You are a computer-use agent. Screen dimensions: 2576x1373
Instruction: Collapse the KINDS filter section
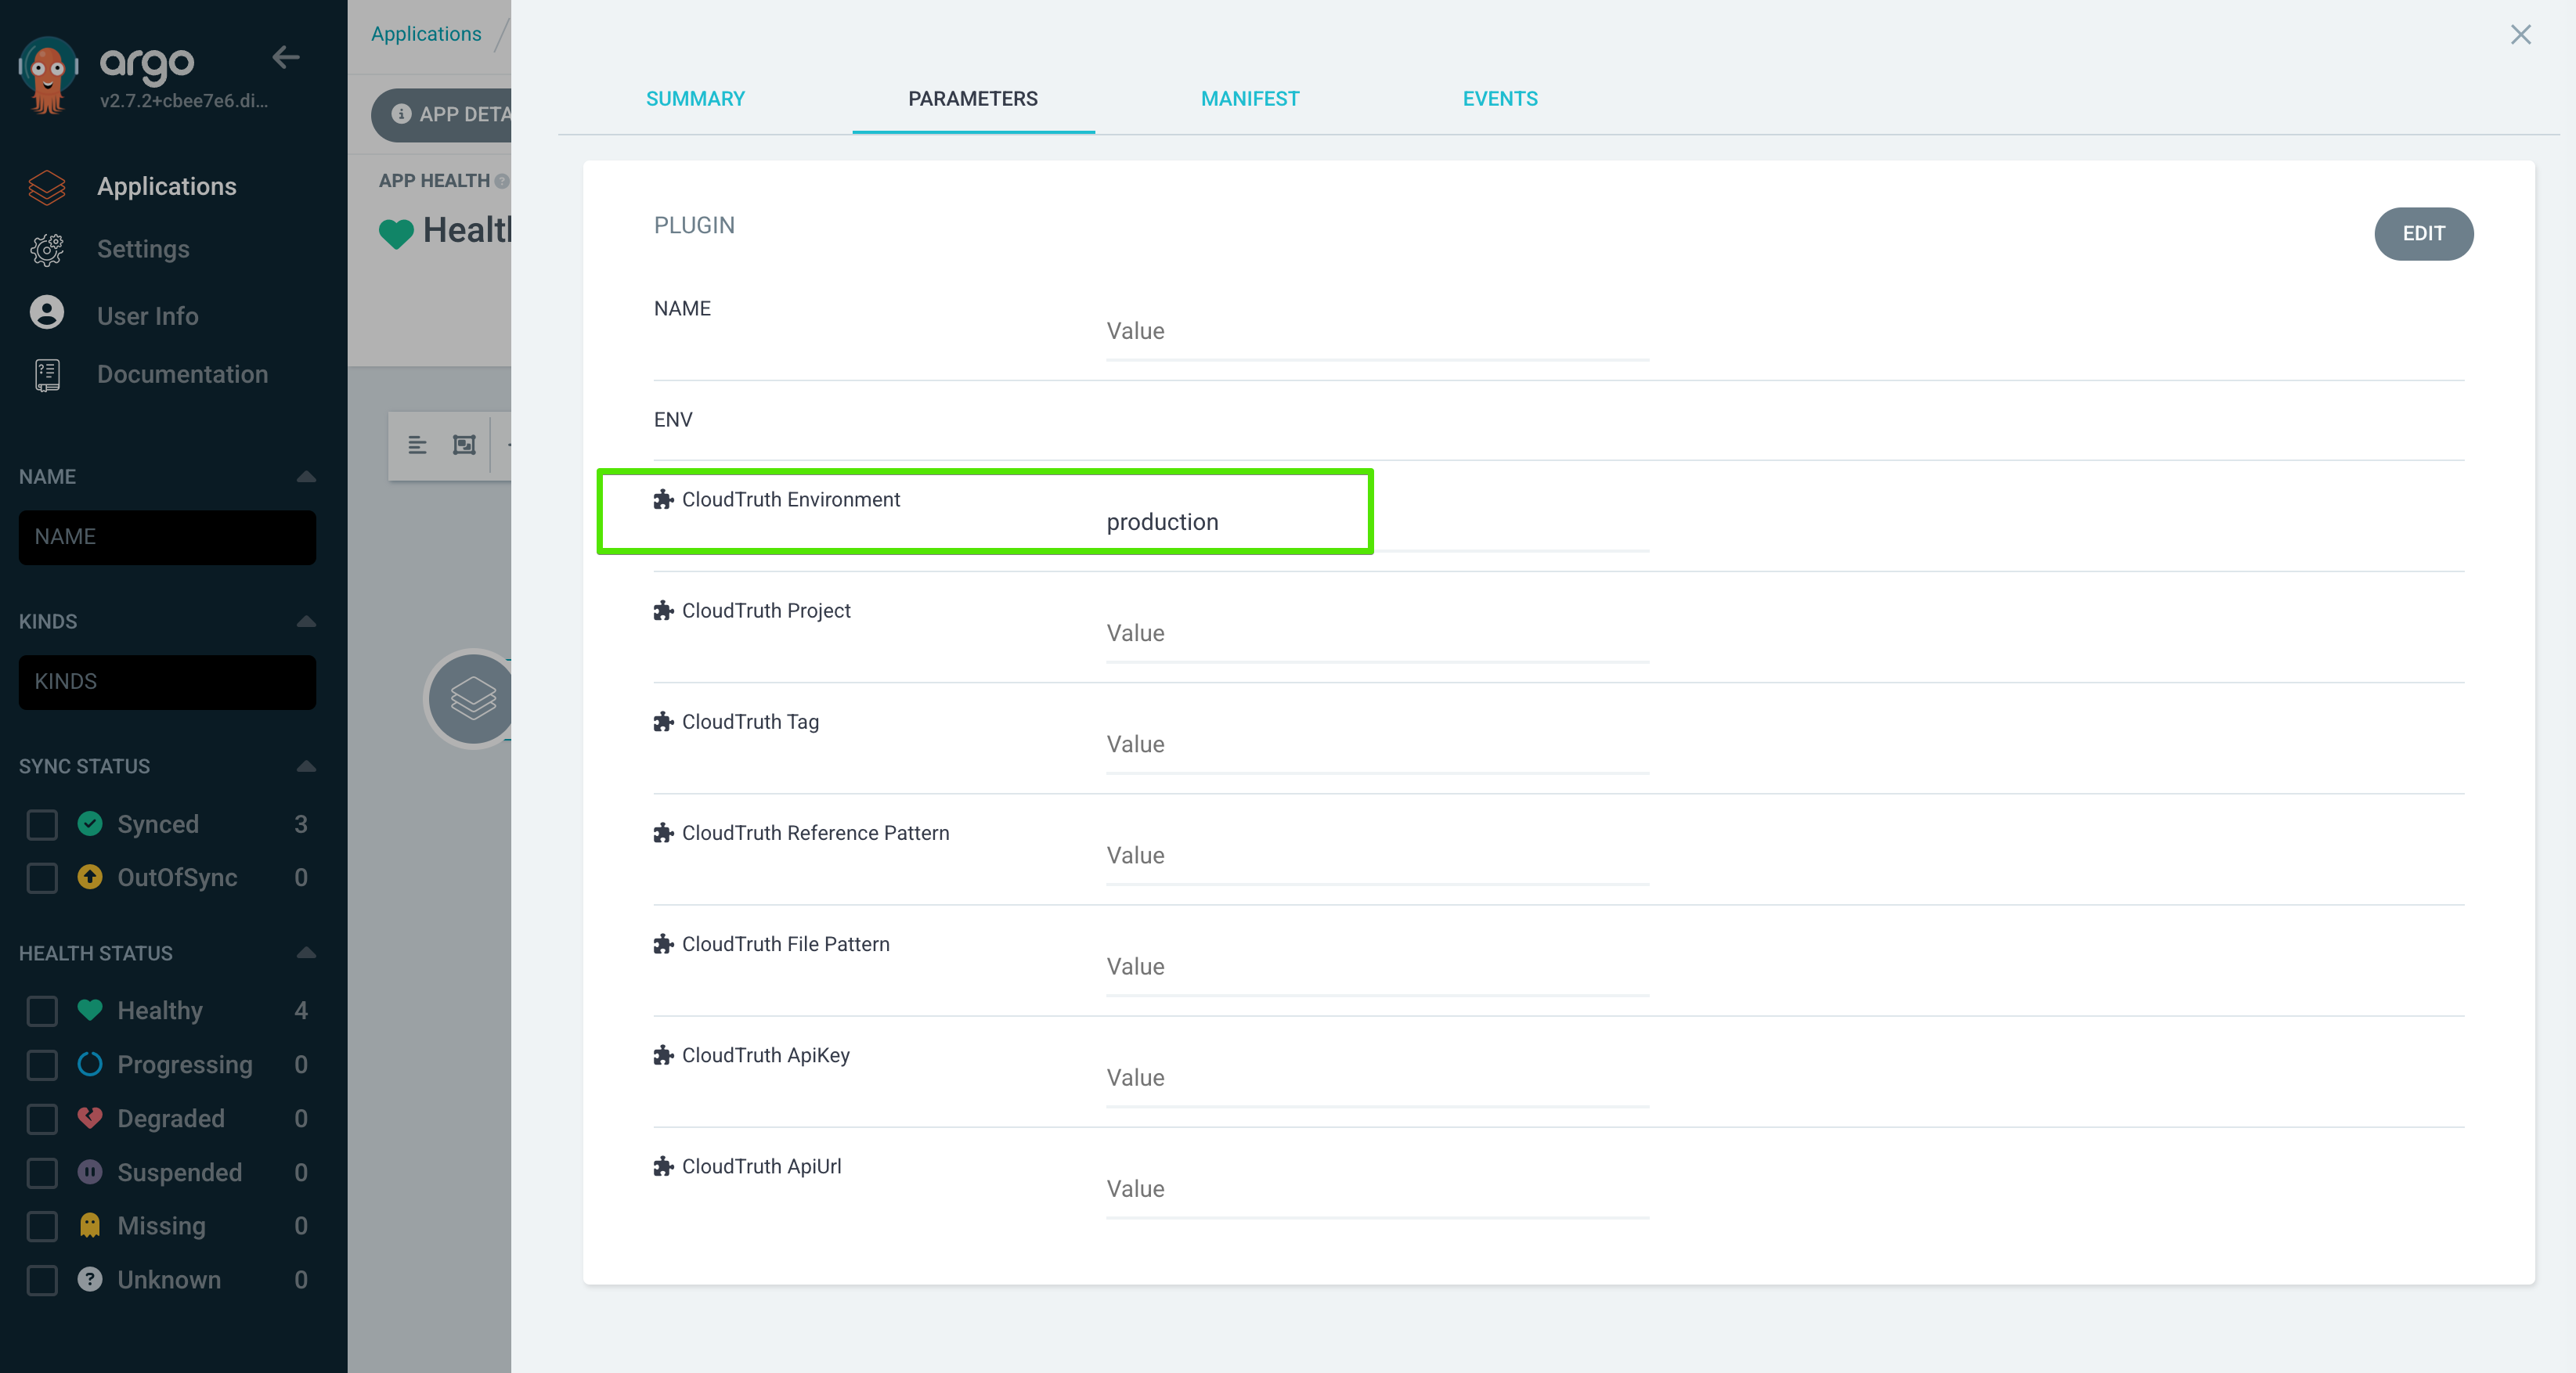pyautogui.click(x=306, y=622)
